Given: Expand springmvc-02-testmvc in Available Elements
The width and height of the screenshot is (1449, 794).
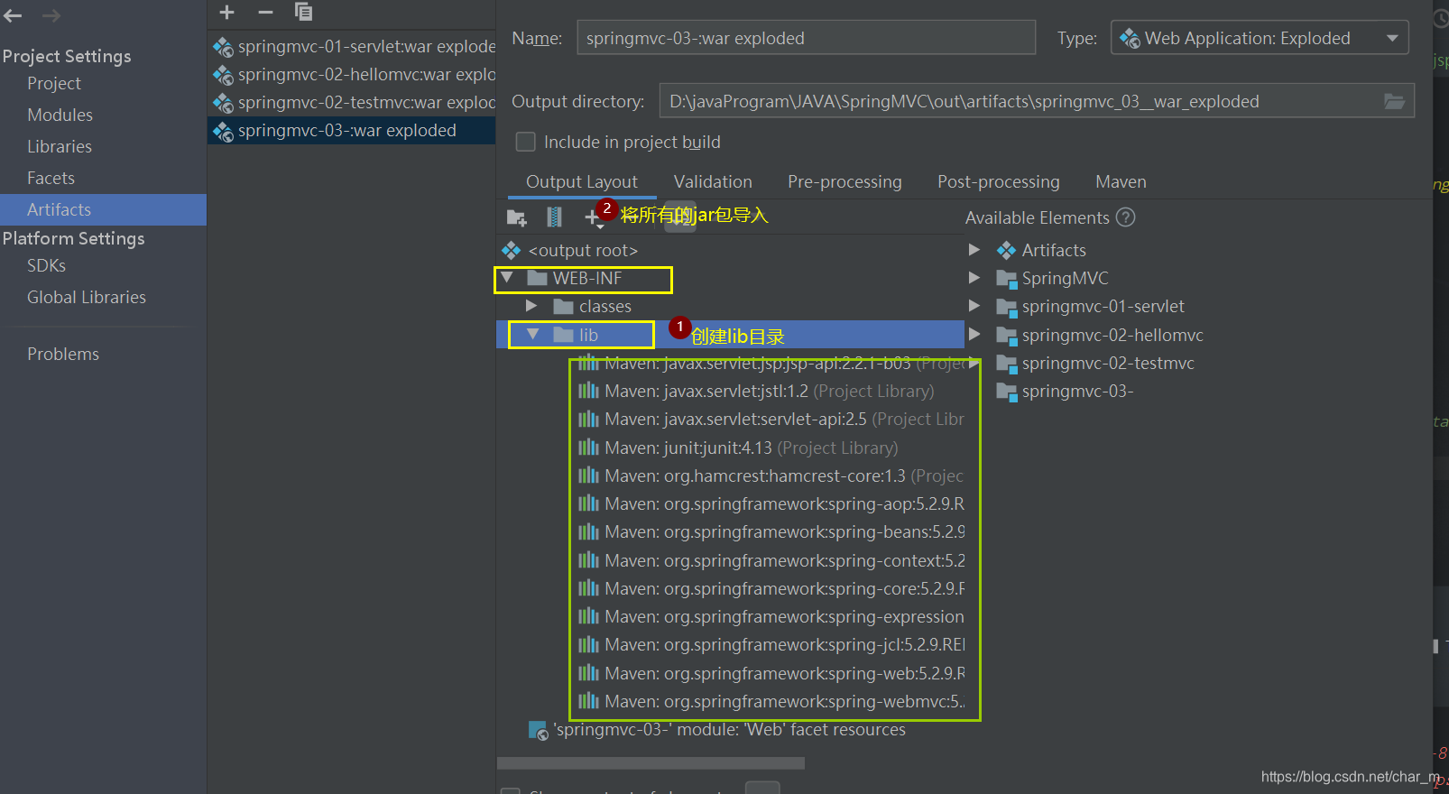Looking at the screenshot, I should pos(974,363).
